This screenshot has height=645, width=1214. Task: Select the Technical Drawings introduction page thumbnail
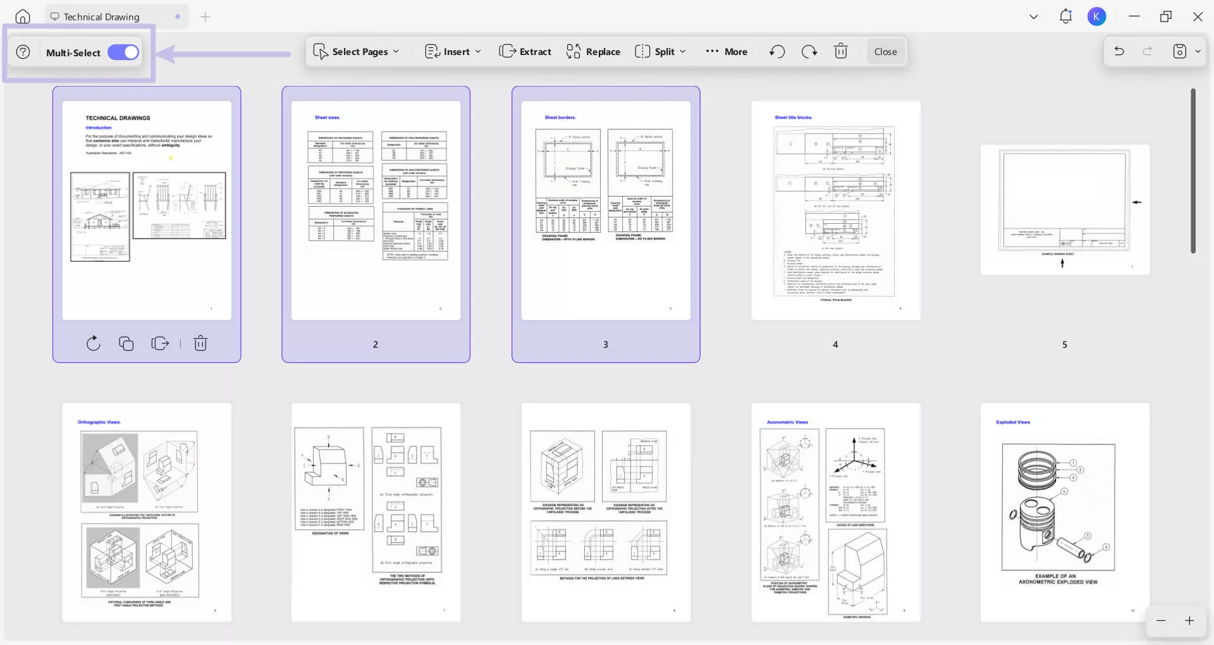(x=147, y=211)
